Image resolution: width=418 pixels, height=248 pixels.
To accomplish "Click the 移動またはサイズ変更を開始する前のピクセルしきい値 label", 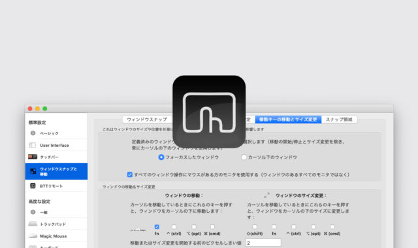I will (x=185, y=243).
